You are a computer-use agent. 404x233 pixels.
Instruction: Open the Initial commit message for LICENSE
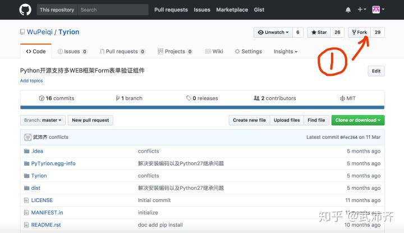(x=154, y=200)
